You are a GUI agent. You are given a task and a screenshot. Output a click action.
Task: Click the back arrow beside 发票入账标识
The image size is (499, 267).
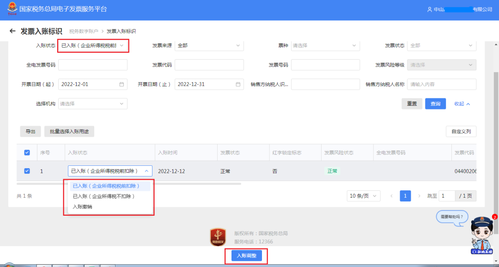point(12,31)
